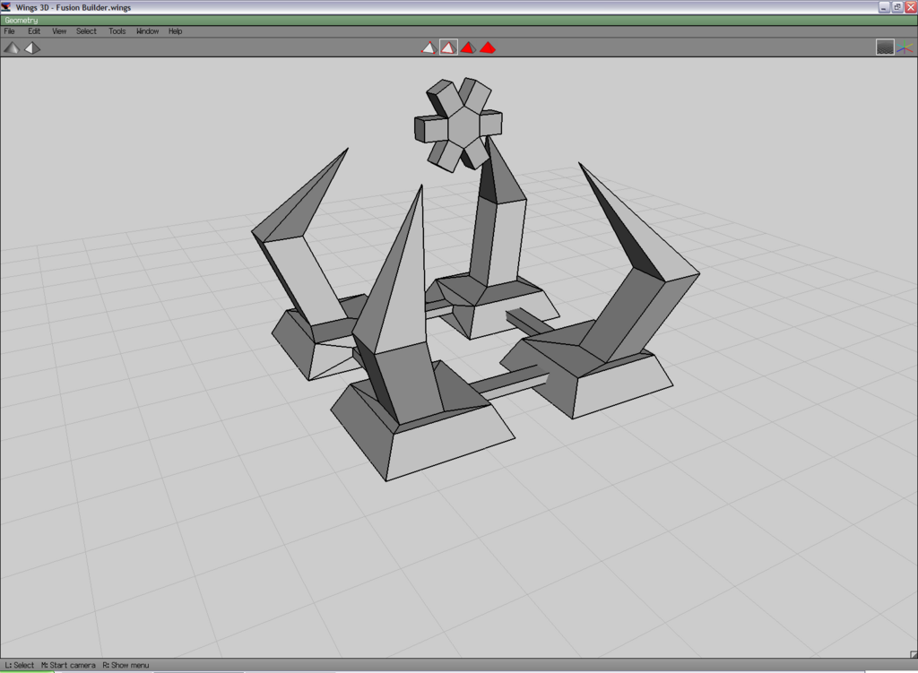The height and width of the screenshot is (673, 918).
Task: Open the Edit menu
Action: point(34,31)
